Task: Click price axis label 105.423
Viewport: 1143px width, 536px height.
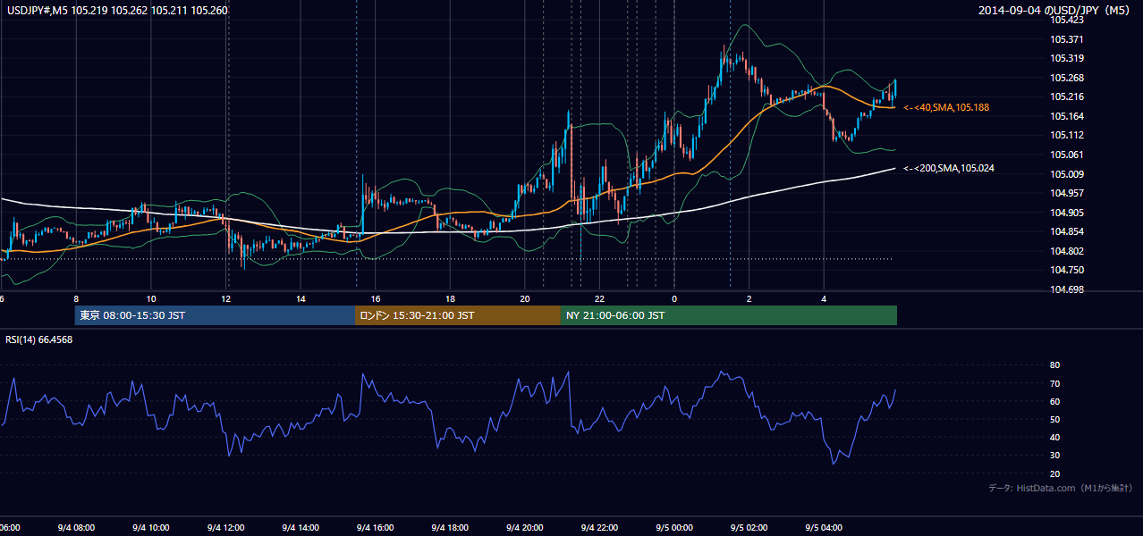Action: pyautogui.click(x=1068, y=20)
